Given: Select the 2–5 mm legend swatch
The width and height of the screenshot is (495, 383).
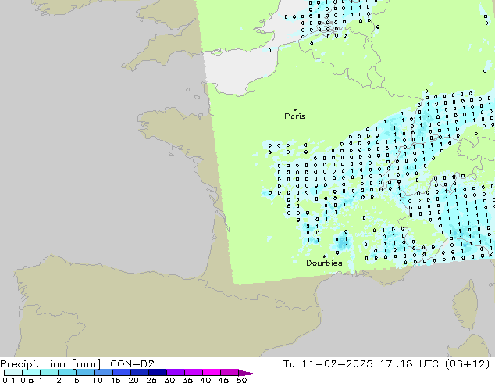Looking at the screenshot, I should (67, 373).
